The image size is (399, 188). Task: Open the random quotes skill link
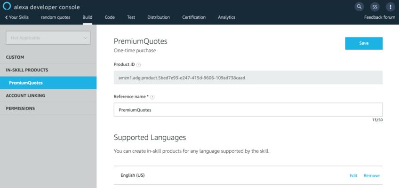click(56, 17)
